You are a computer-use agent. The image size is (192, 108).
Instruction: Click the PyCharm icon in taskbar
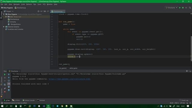[x=48, y=106]
